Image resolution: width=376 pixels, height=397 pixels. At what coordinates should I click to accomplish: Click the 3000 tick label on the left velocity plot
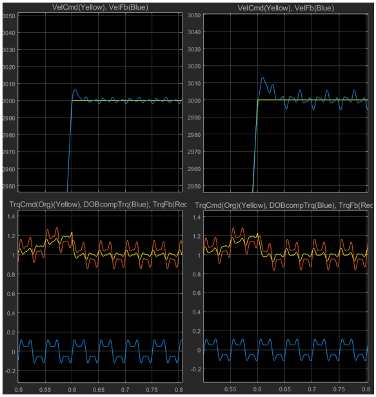pyautogui.click(x=9, y=101)
